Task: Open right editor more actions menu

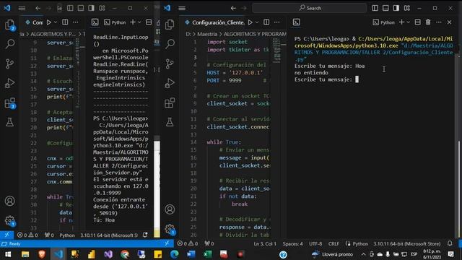Action: coord(276,22)
